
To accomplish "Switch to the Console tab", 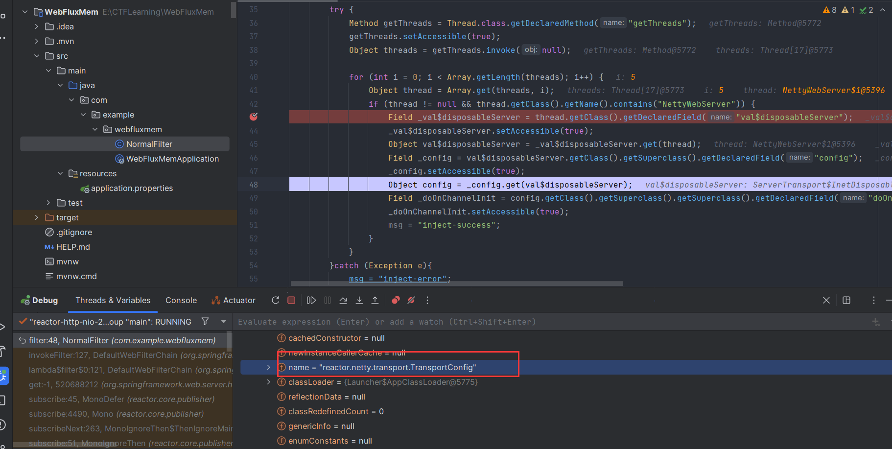I will coord(181,300).
